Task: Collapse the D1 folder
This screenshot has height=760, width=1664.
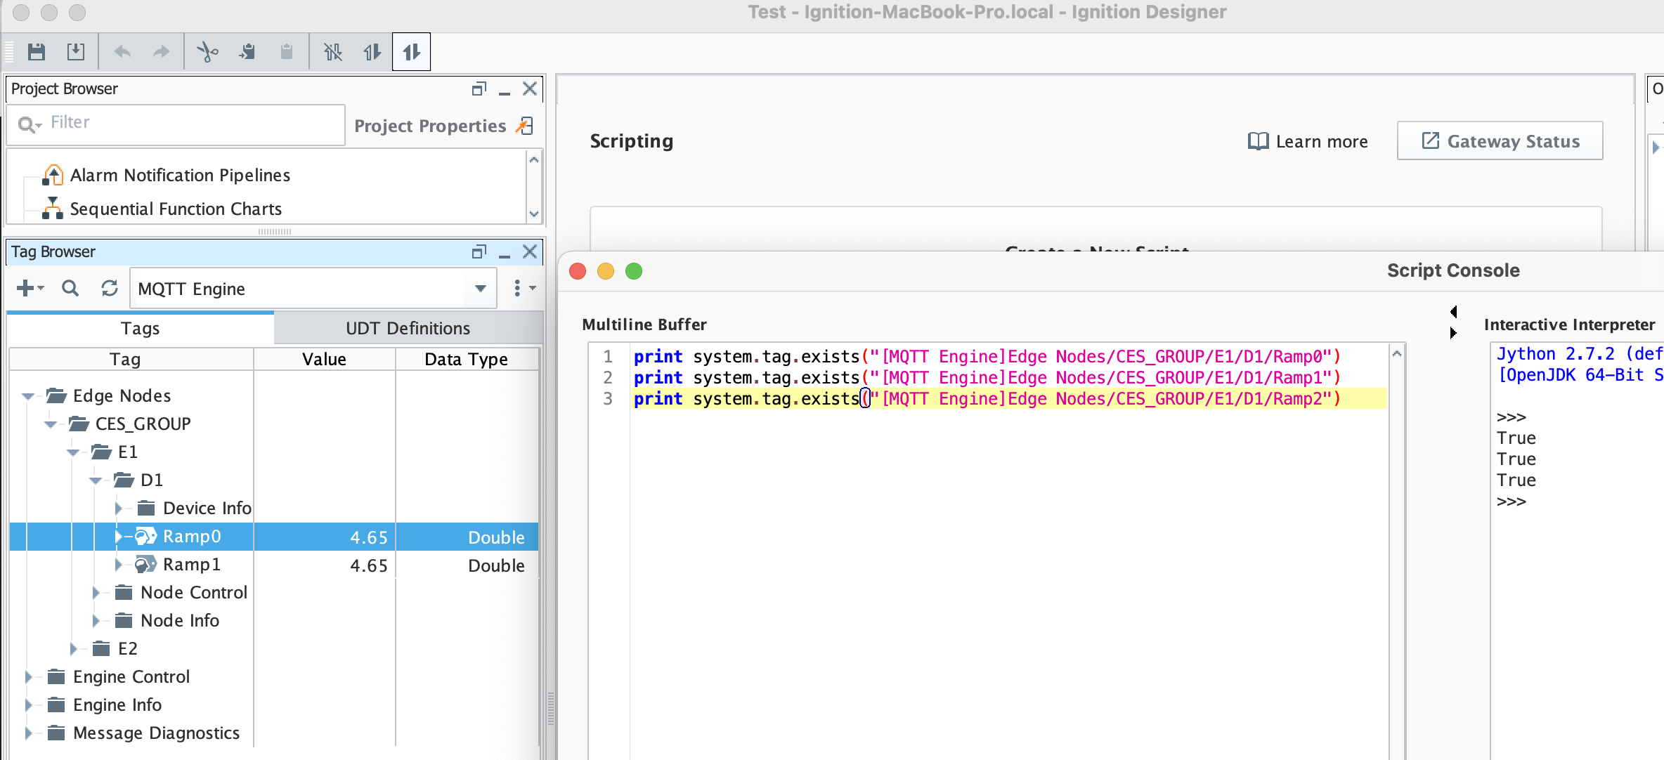Action: (x=96, y=480)
